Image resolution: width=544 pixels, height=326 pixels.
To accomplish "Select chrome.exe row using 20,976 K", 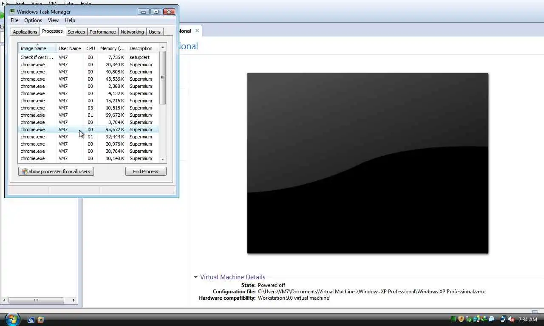I will click(88, 144).
